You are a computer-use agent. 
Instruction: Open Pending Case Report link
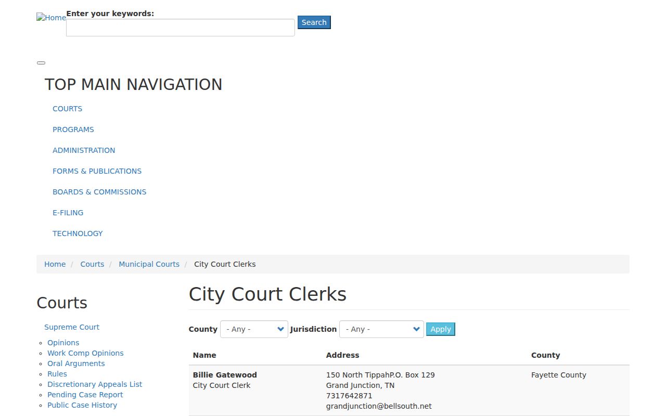(85, 395)
